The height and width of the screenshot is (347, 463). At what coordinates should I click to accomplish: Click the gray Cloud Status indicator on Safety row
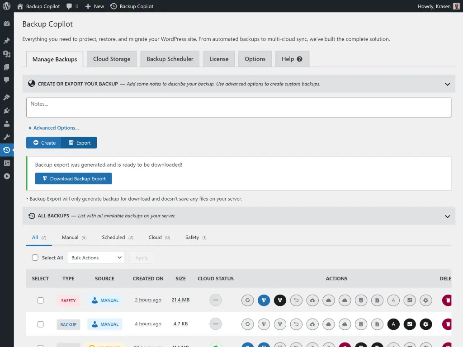click(216, 300)
